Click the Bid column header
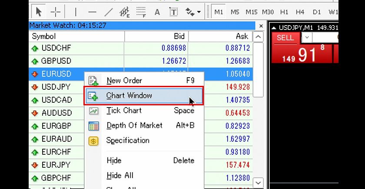 [x=156, y=36]
